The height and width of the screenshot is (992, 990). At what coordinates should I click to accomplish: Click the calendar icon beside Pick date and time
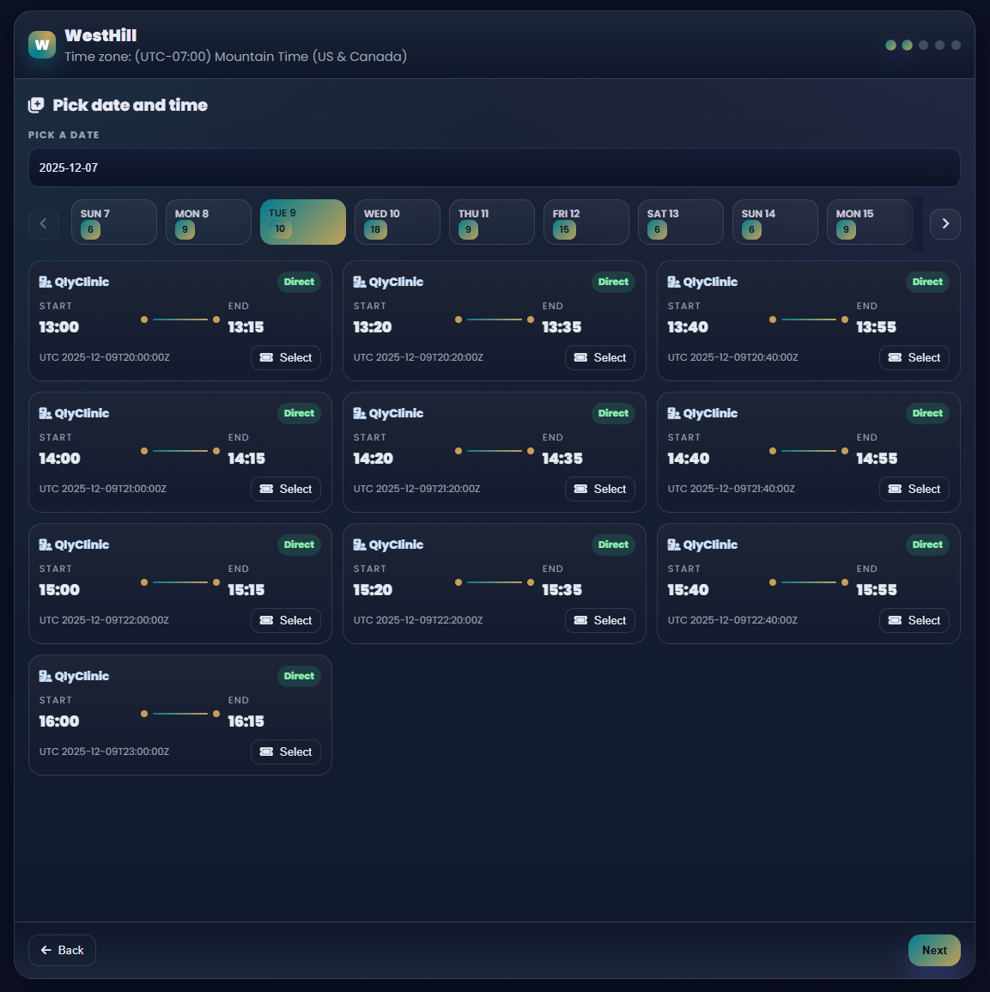pyautogui.click(x=36, y=105)
